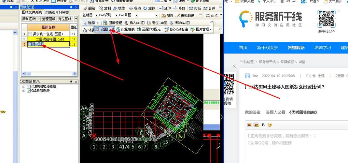Switch to the 图纸楼层对照表 tab
This screenshot has width=348, height=163.
[x=57, y=13]
